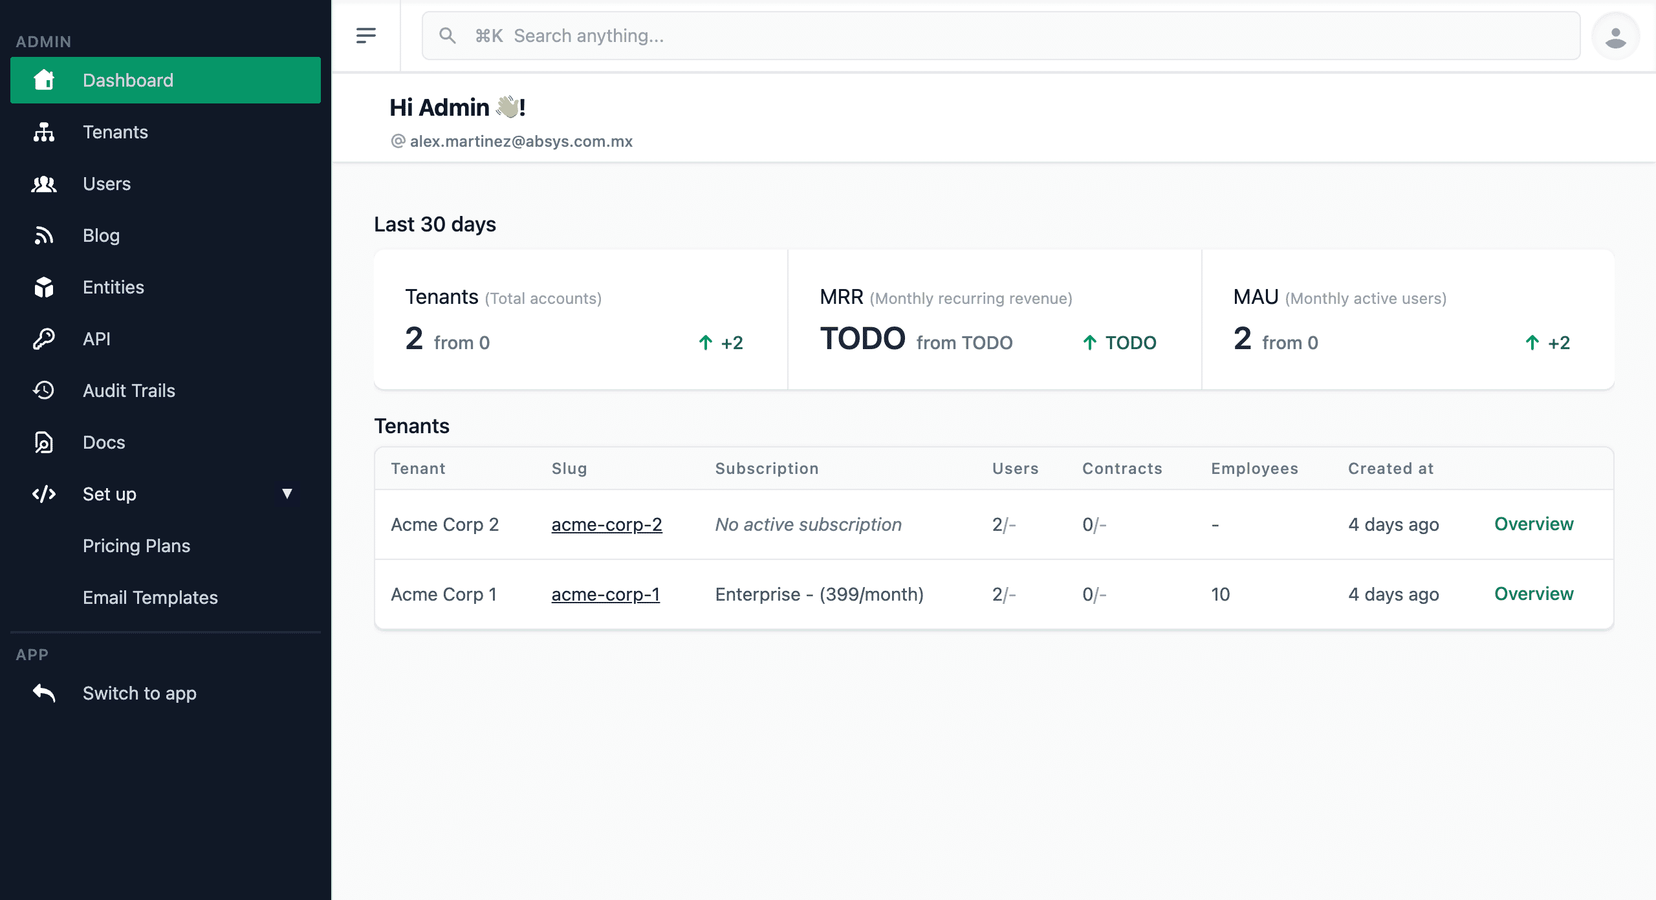The image size is (1656, 900).
Task: Click the Audit Trails history icon
Action: click(x=44, y=391)
